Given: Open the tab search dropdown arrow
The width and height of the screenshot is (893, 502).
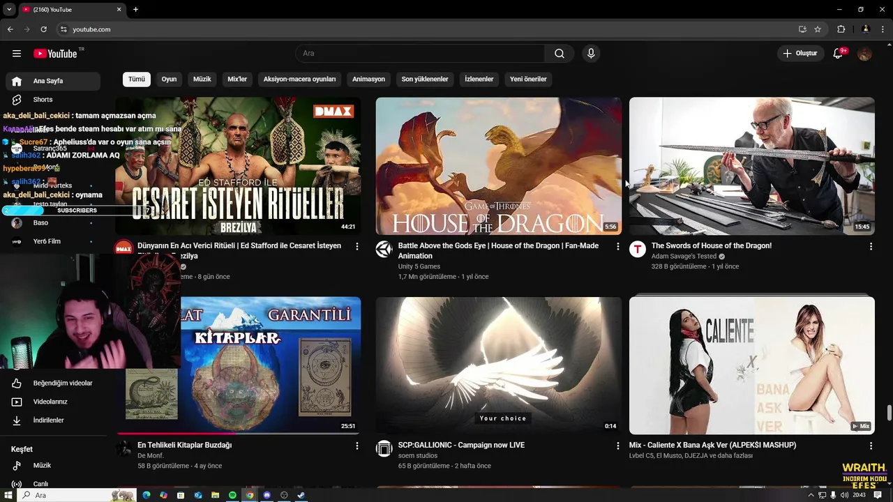Looking at the screenshot, I should [x=8, y=10].
